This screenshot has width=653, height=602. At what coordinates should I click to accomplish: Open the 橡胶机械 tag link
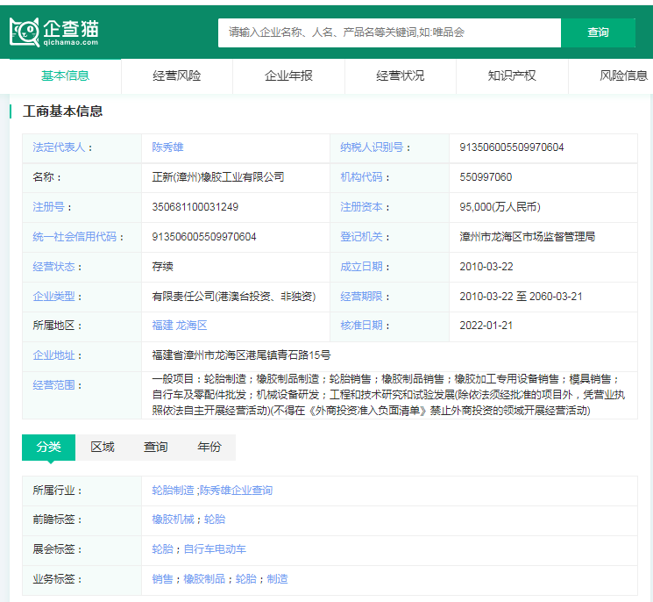(173, 520)
